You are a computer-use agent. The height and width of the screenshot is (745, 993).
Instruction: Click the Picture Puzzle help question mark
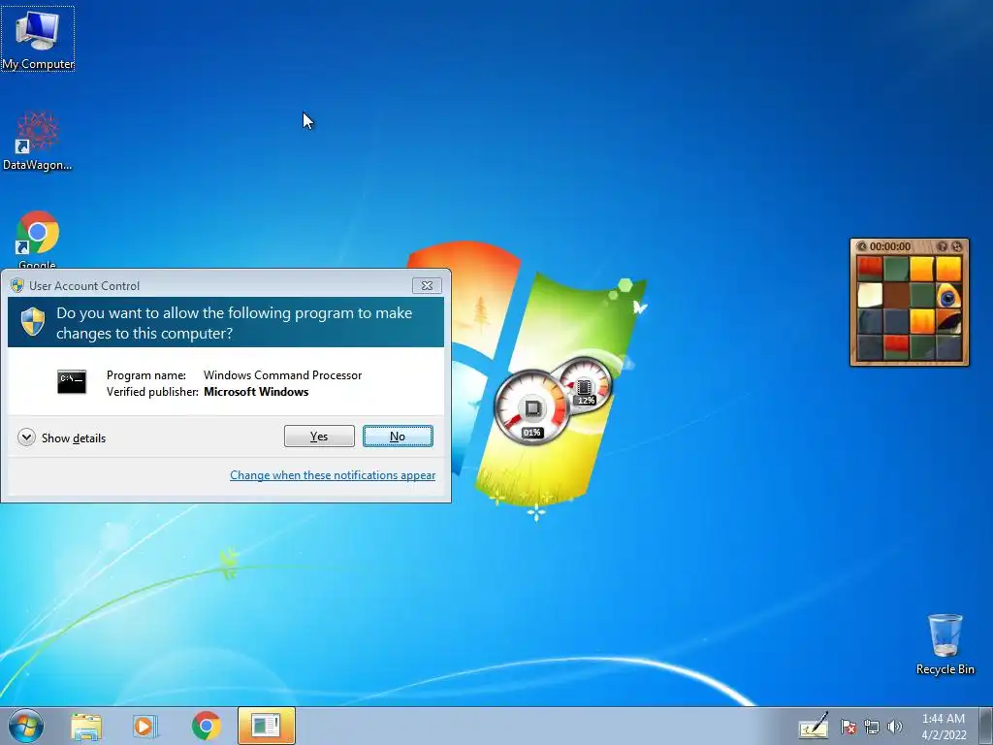(x=943, y=246)
